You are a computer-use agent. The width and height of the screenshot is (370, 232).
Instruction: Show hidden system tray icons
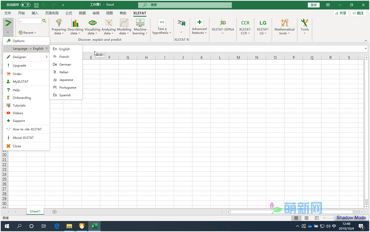tap(297, 226)
